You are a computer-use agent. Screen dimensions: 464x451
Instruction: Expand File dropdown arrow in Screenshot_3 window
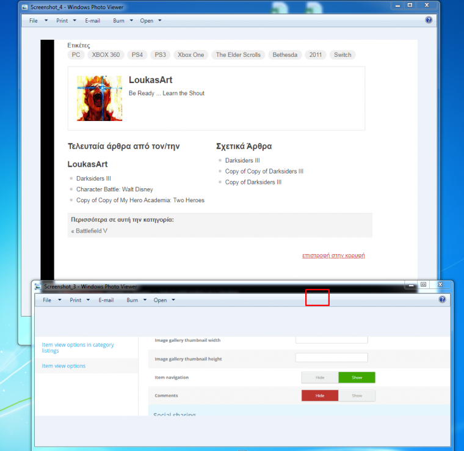pos(60,299)
